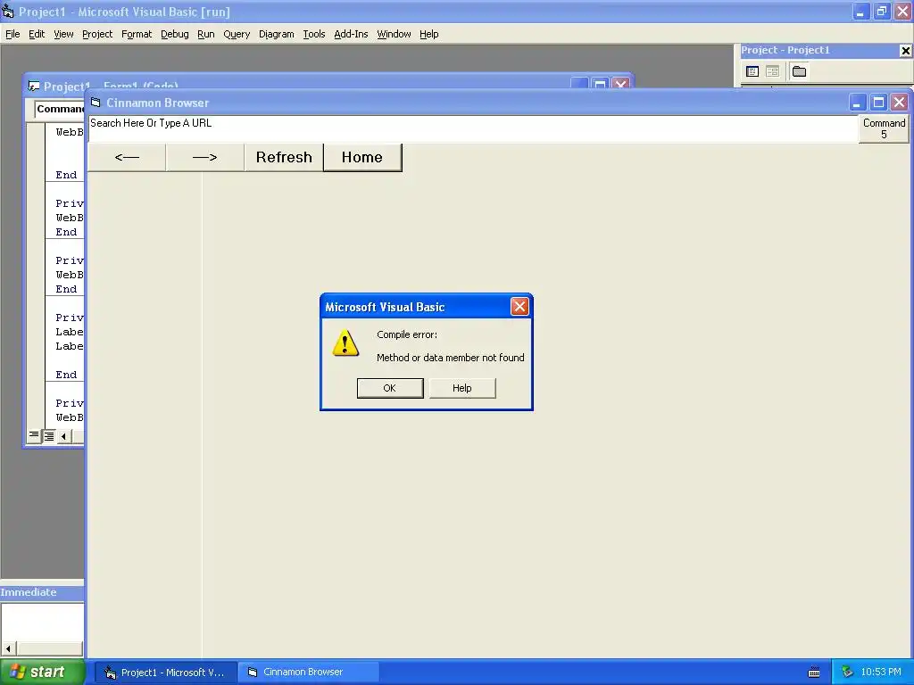Image resolution: width=914 pixels, height=685 pixels.
Task: Click the Refresh button in Cinnamon Browser
Action: tap(284, 157)
